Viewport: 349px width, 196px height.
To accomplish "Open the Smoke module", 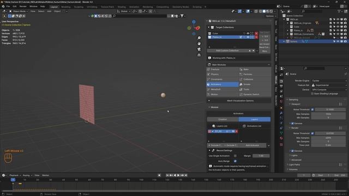I will (x=255, y=84).
